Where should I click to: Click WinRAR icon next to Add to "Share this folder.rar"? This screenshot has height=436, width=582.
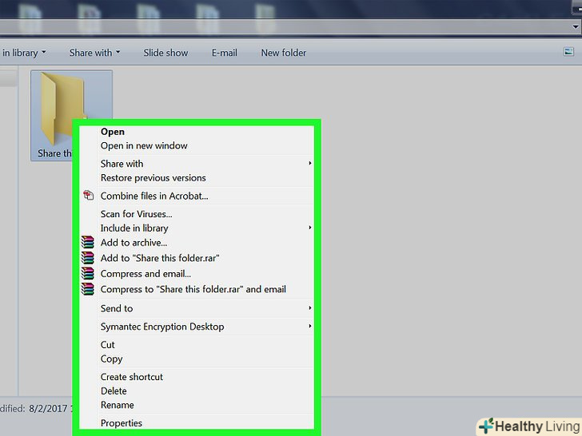pos(88,258)
